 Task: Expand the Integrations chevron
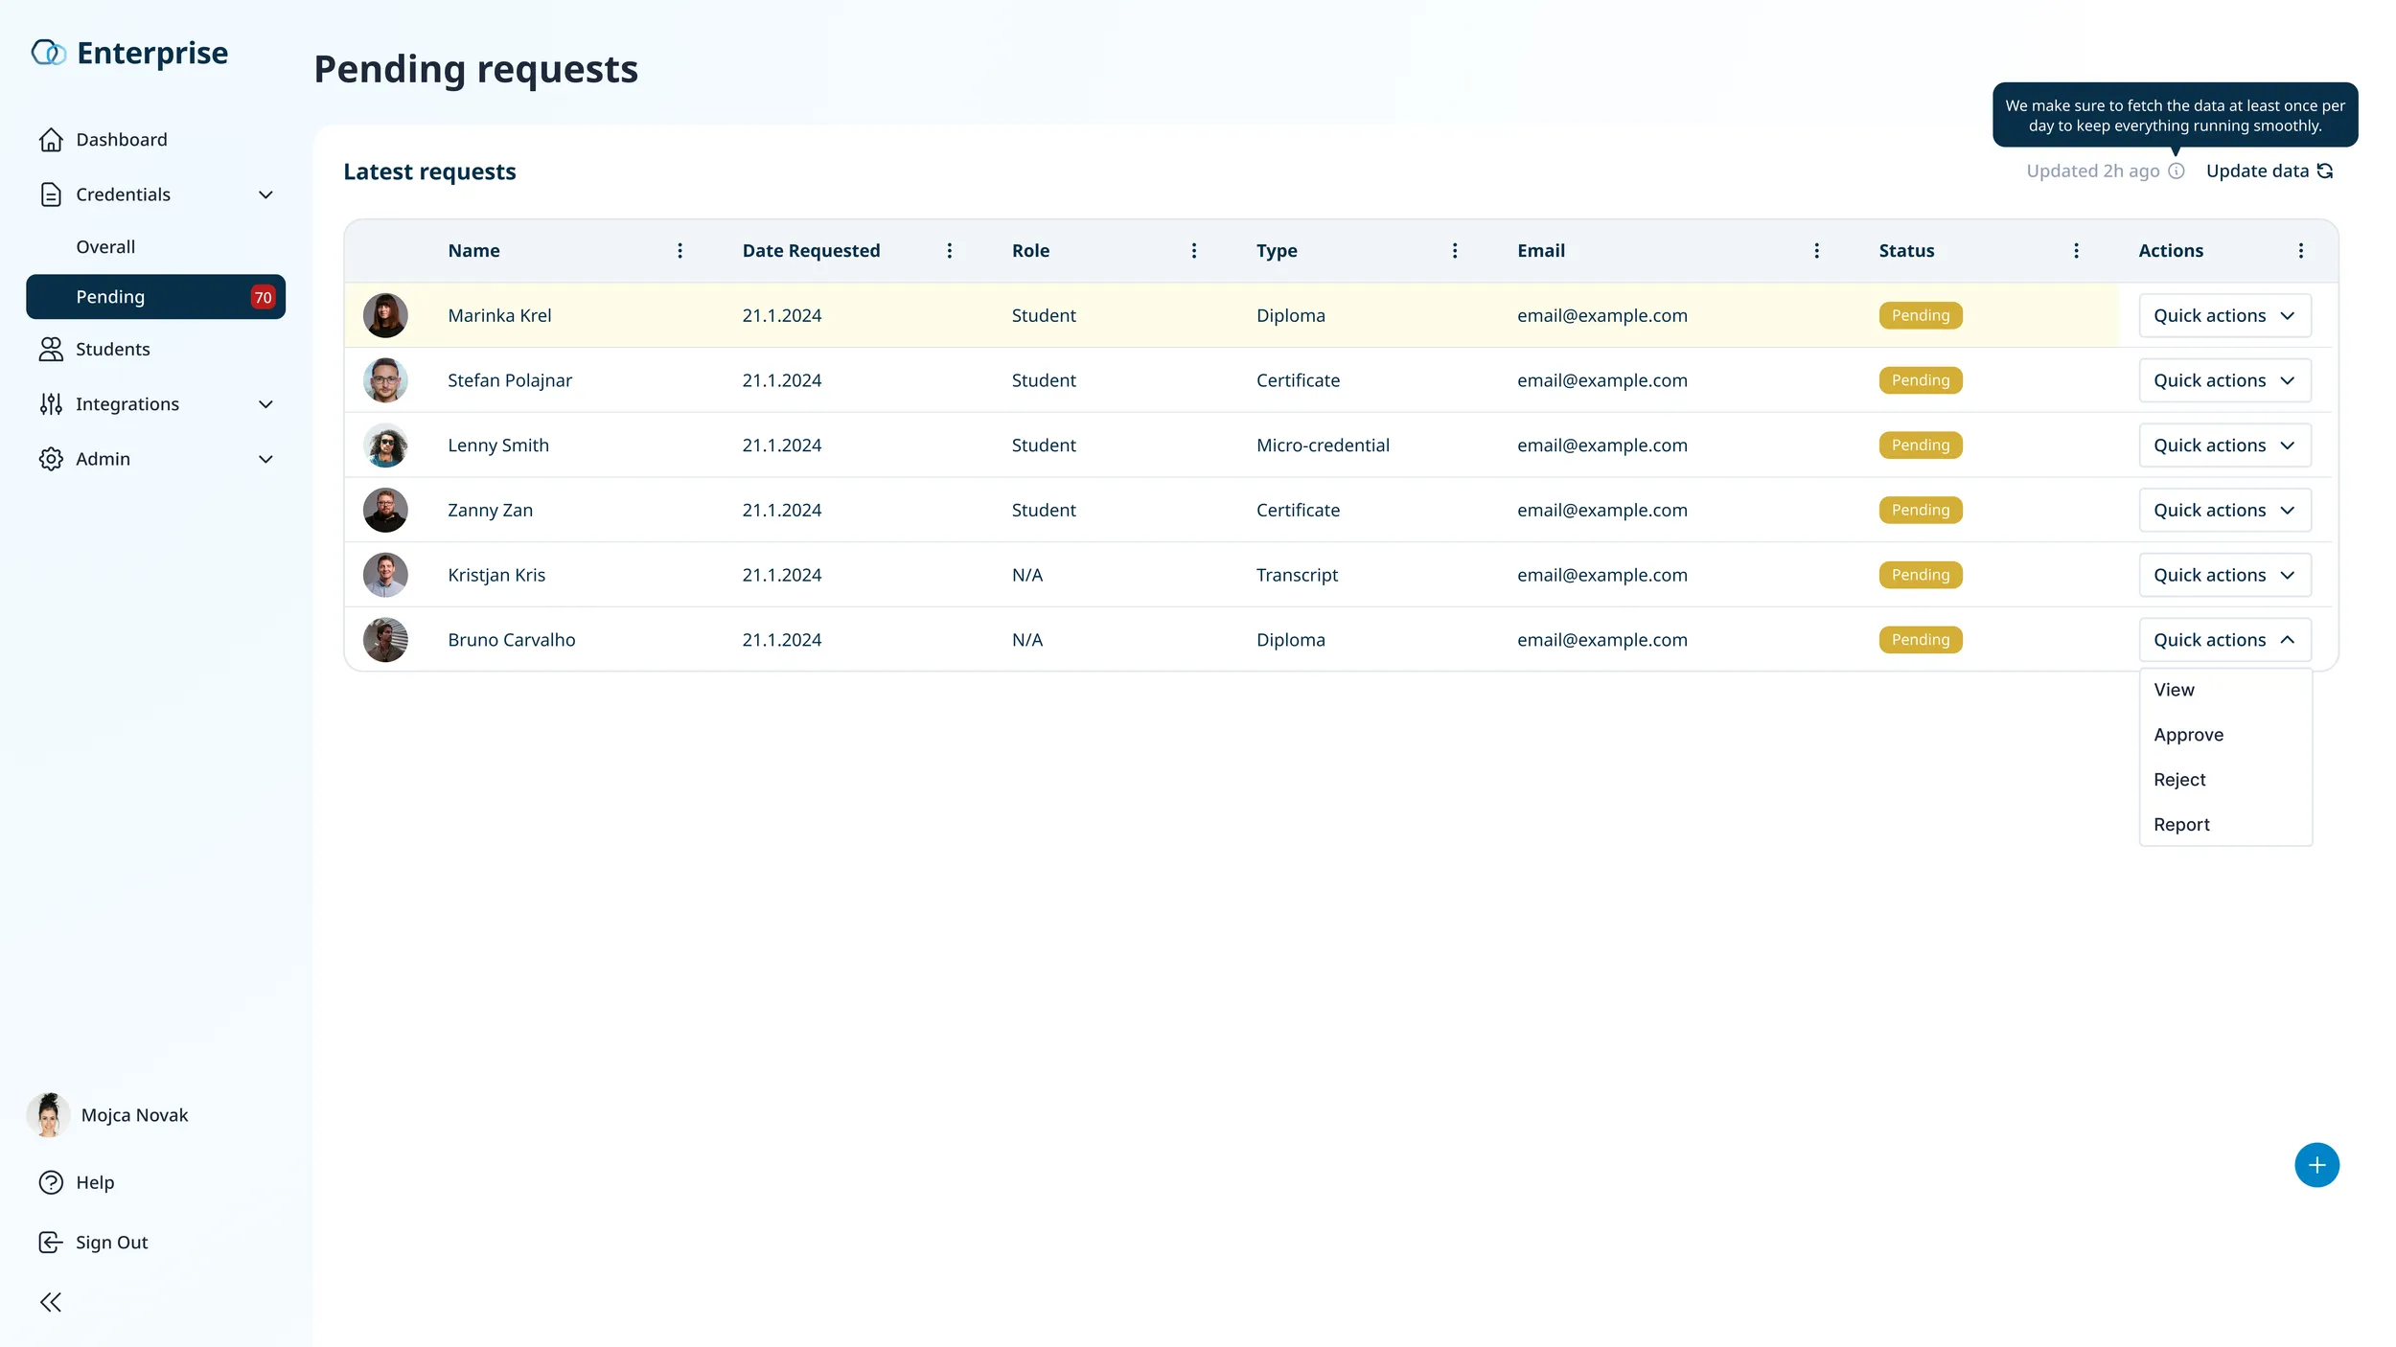point(266,405)
